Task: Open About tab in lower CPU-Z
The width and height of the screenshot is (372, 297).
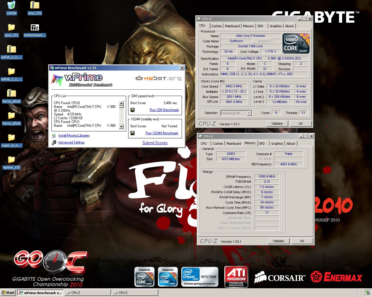Action: (x=291, y=144)
